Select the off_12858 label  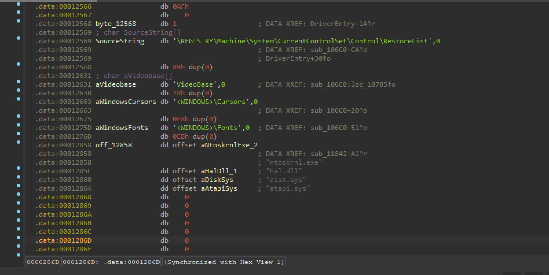114,145
